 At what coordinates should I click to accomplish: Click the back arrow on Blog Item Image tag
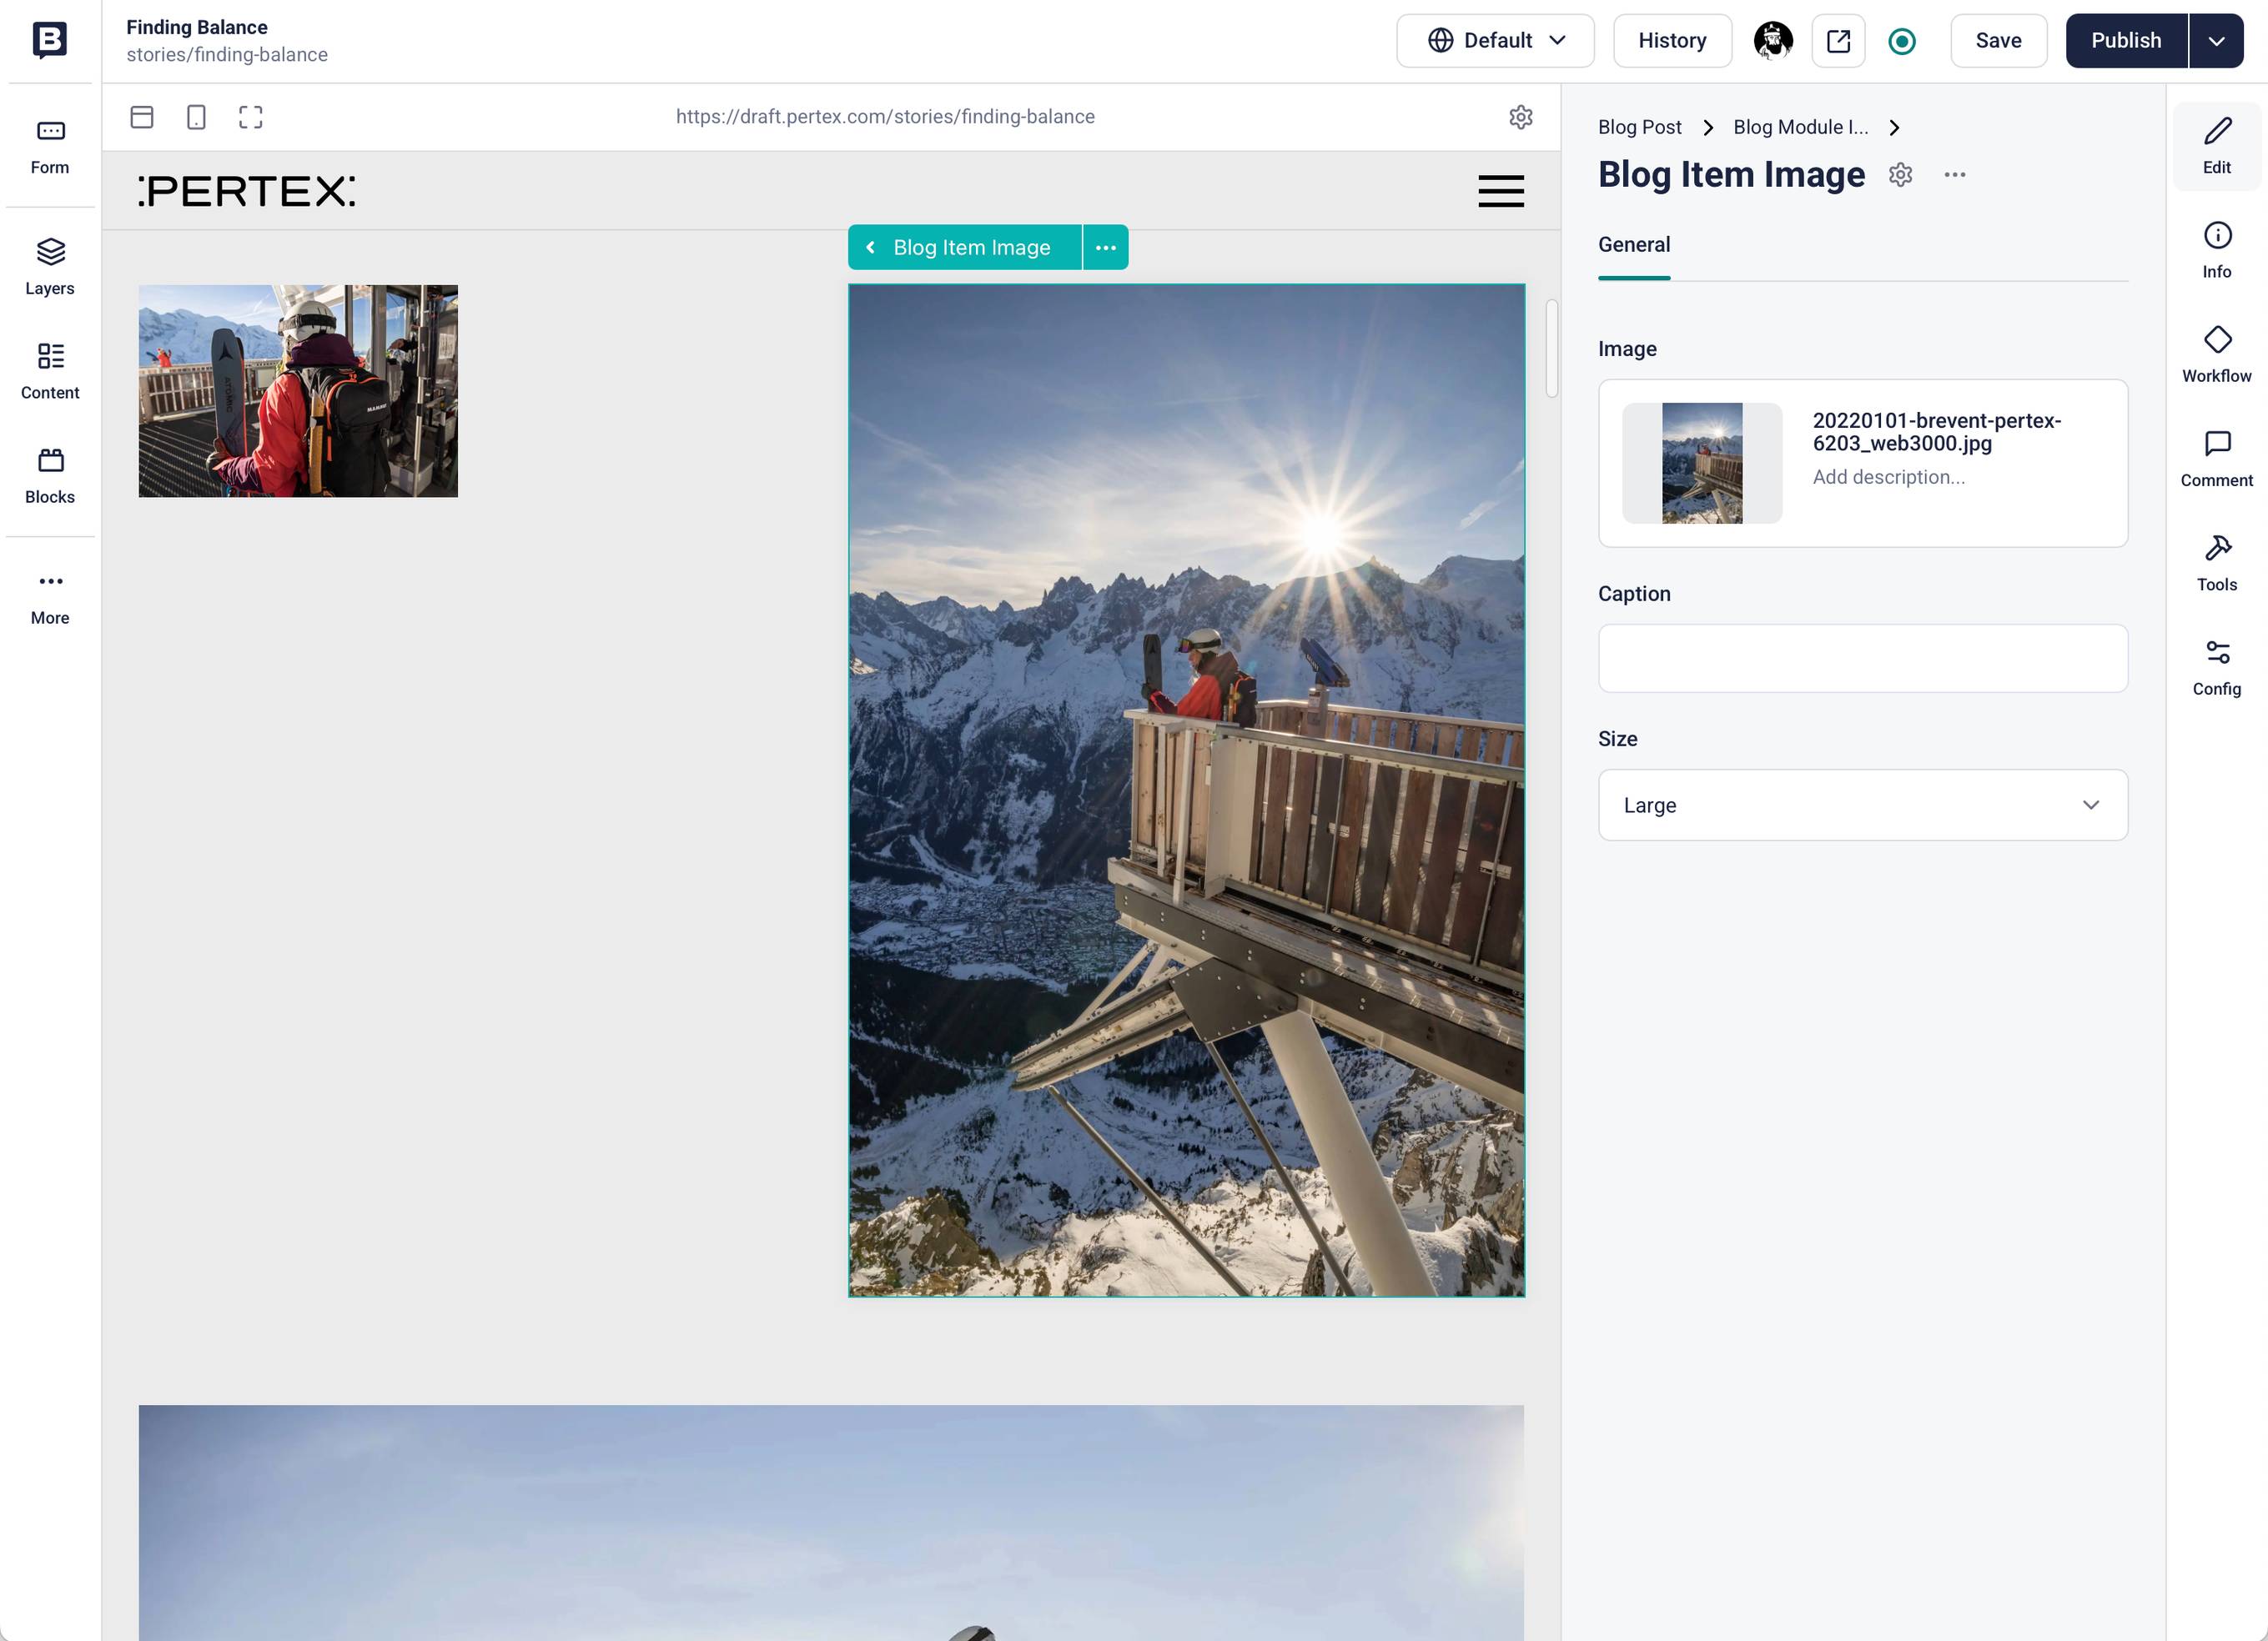click(870, 248)
